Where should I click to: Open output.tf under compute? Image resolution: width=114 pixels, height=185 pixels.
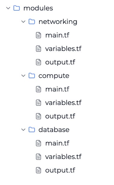(x=60, y=116)
